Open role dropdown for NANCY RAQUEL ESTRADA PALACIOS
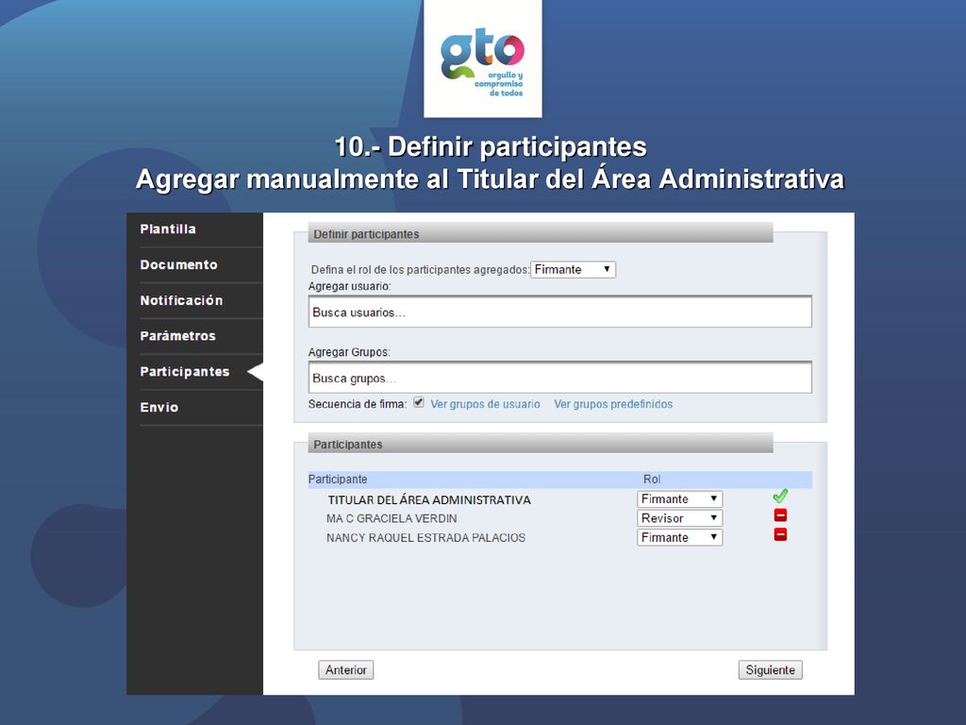 [x=679, y=537]
